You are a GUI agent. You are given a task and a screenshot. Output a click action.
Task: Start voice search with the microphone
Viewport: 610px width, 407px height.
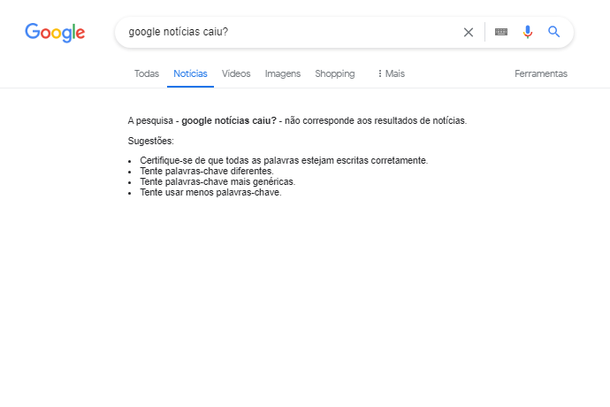(x=528, y=33)
